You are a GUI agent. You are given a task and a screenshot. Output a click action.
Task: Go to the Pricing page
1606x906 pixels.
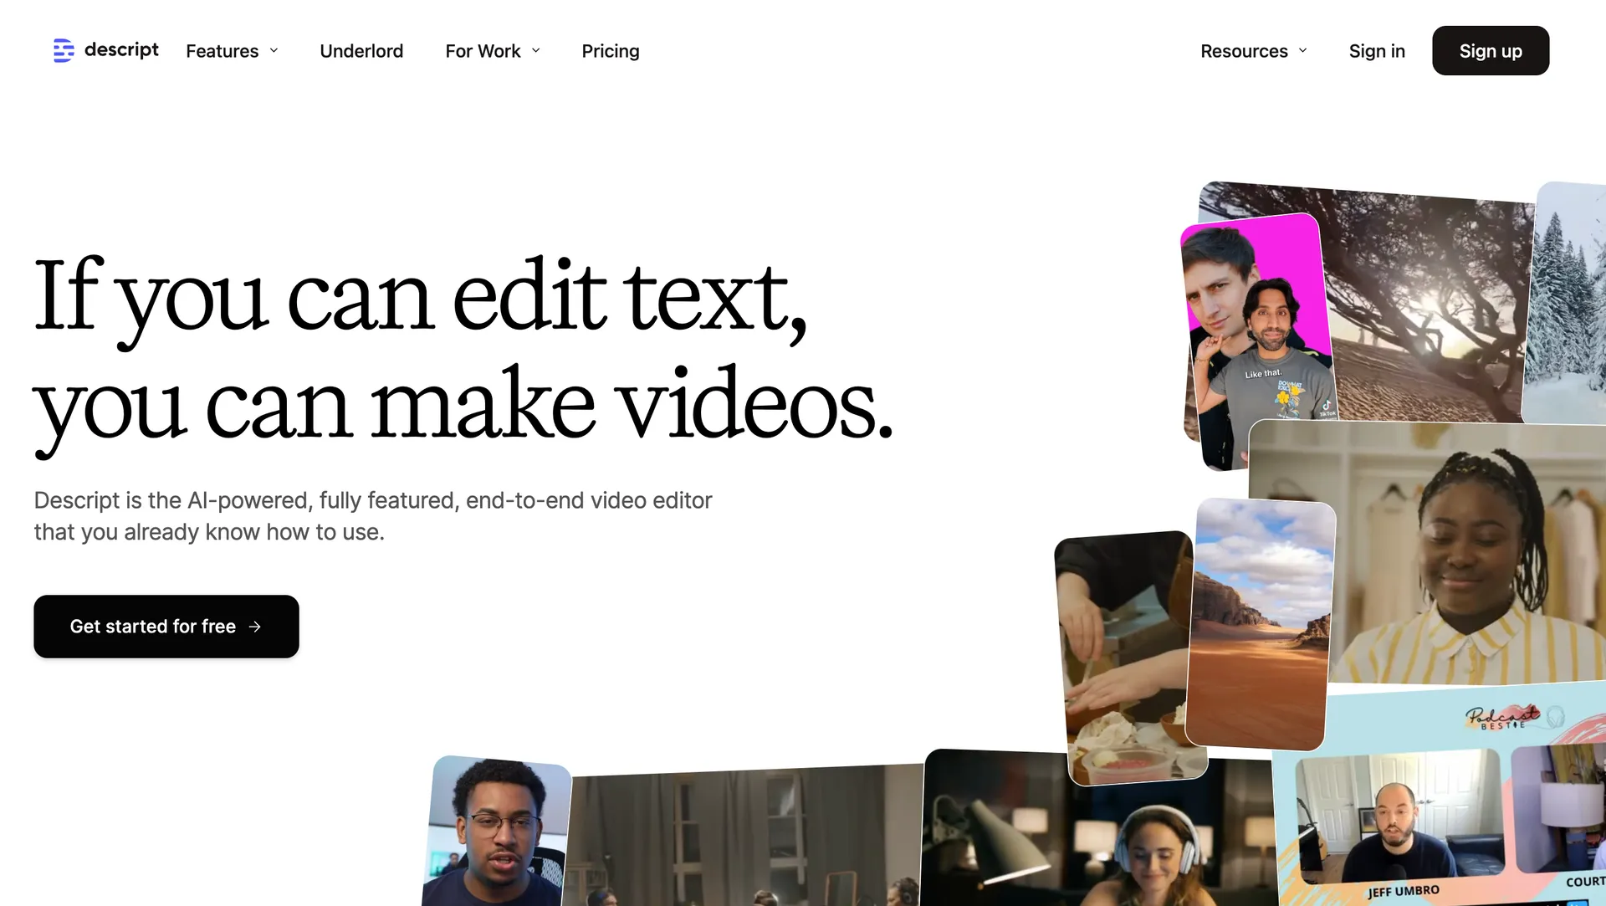pos(610,51)
